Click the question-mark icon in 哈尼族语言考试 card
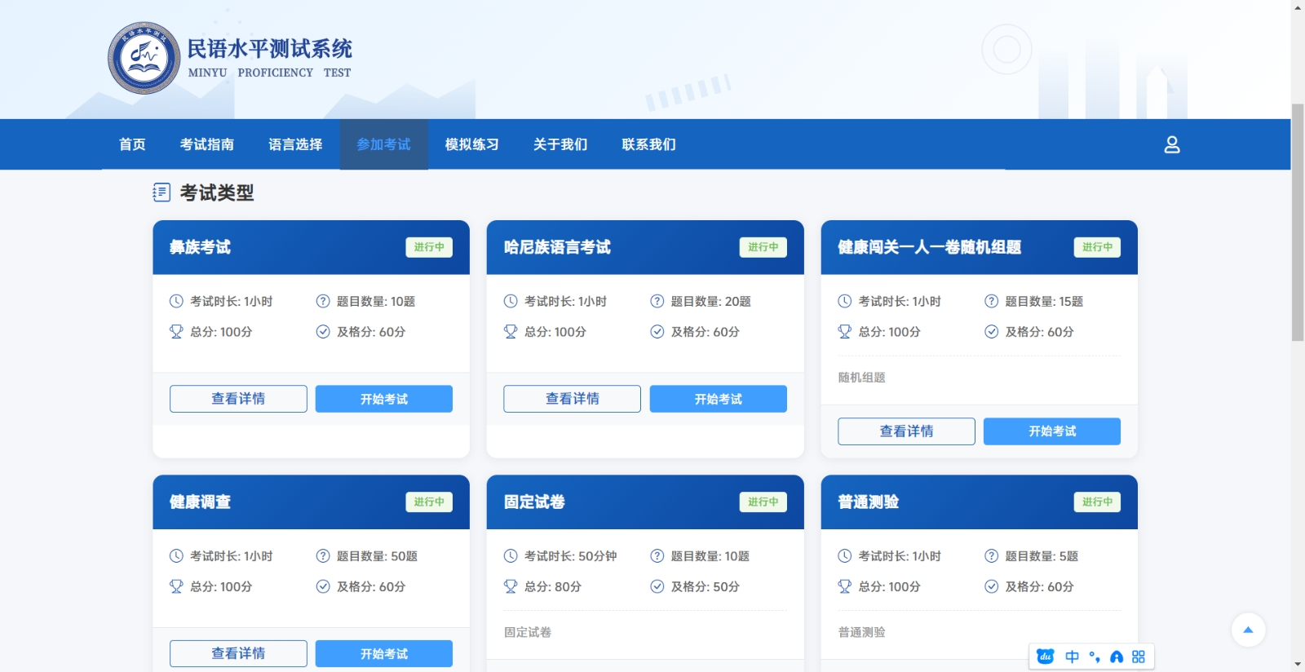The height and width of the screenshot is (672, 1305). click(x=657, y=301)
